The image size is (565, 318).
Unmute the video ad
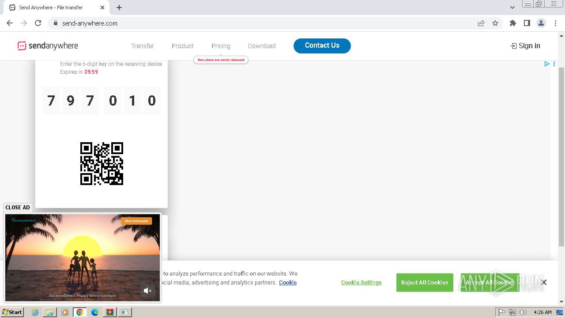(148, 291)
